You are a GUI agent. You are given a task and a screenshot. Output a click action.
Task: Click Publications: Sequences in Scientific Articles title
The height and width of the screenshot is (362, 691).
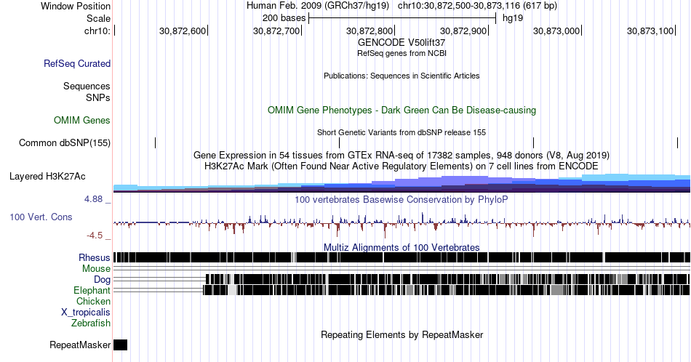(x=402, y=76)
